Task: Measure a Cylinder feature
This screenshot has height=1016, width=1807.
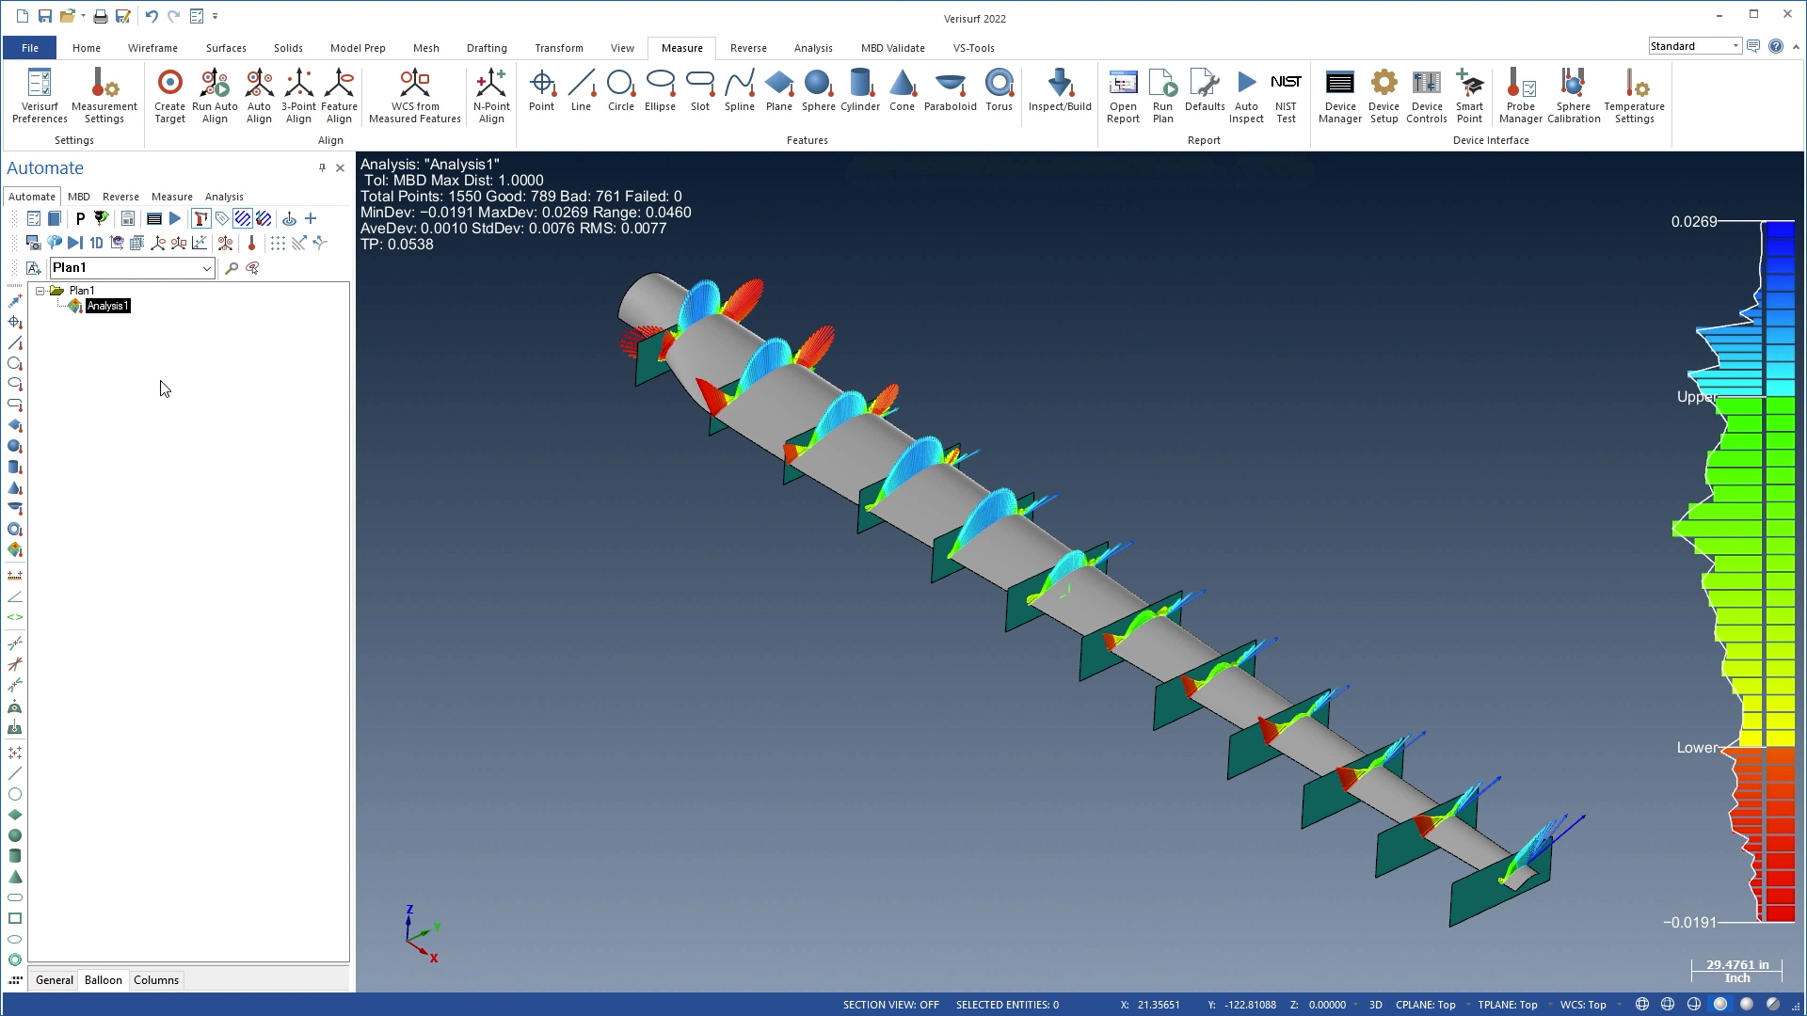Action: (x=860, y=90)
